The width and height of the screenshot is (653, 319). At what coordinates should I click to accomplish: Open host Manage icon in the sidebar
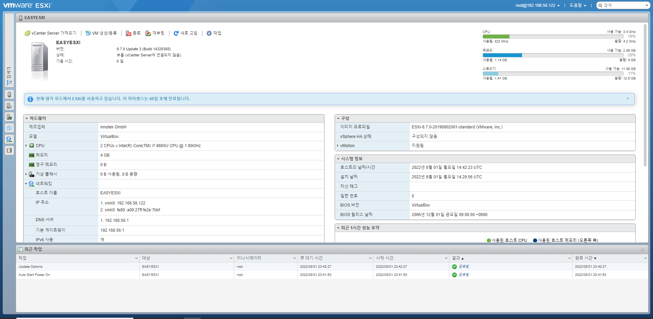point(9,106)
